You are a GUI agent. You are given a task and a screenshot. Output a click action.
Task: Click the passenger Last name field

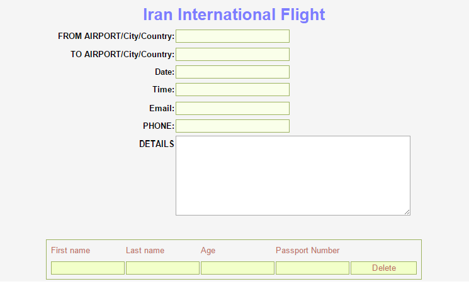tap(162, 268)
